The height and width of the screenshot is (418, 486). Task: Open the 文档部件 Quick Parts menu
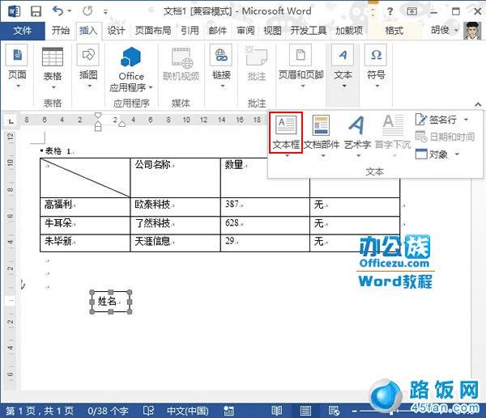click(322, 136)
